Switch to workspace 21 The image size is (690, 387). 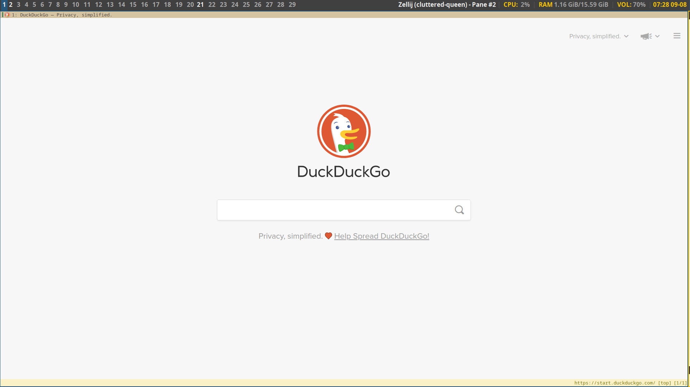point(200,5)
